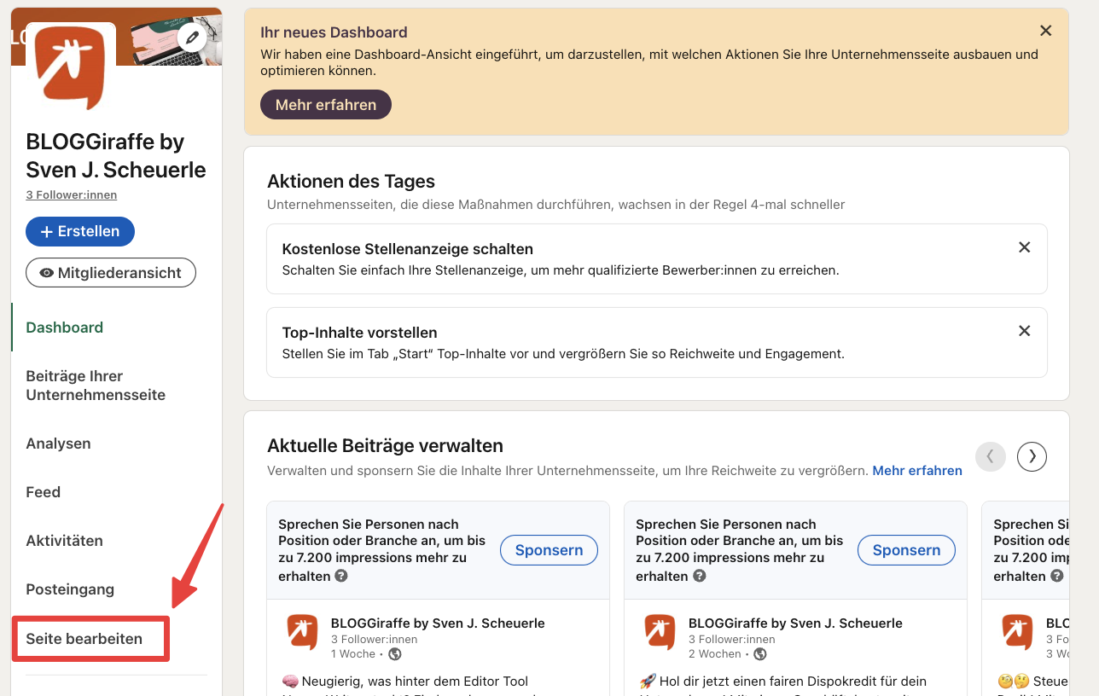Open 'Analysen' in sidebar menu
The height and width of the screenshot is (696, 1099).
coord(58,444)
